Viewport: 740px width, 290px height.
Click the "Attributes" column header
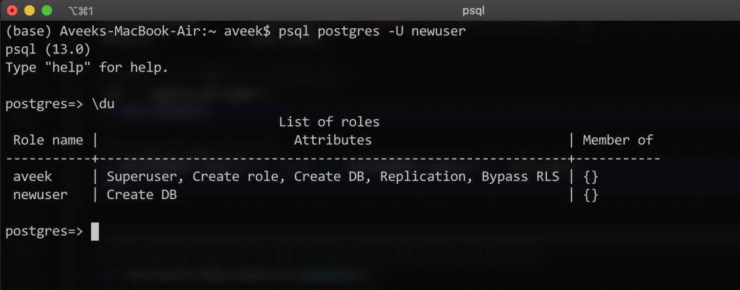pyautogui.click(x=332, y=140)
